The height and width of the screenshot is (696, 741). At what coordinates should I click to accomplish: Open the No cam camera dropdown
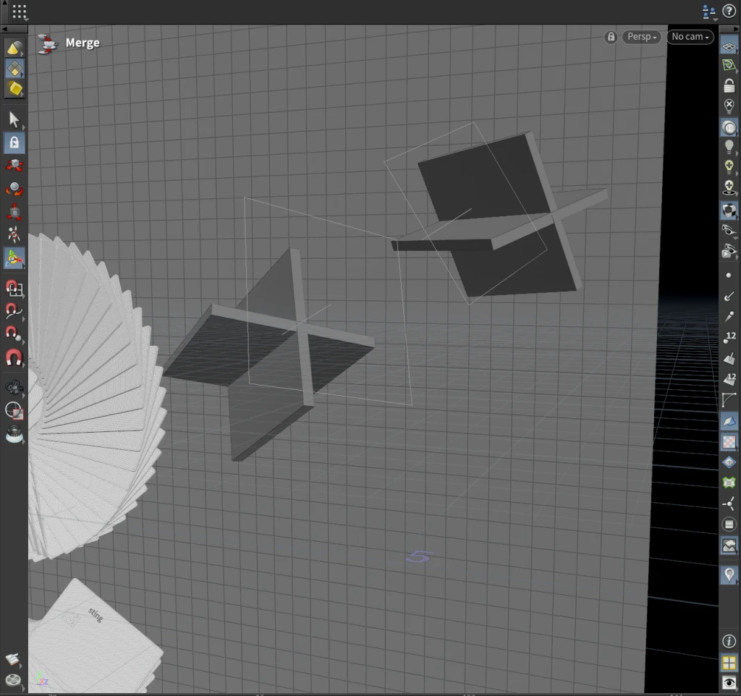point(690,37)
